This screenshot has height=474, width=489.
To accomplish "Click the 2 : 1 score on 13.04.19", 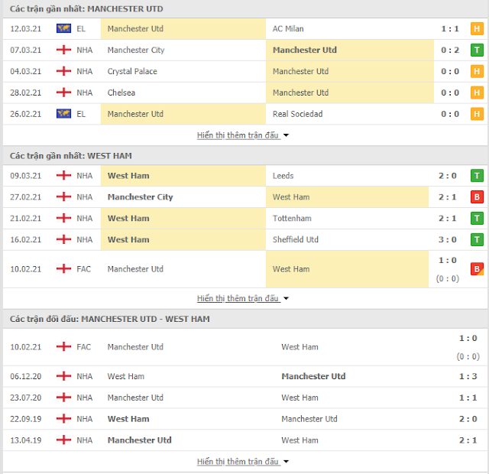I will coord(468,440).
